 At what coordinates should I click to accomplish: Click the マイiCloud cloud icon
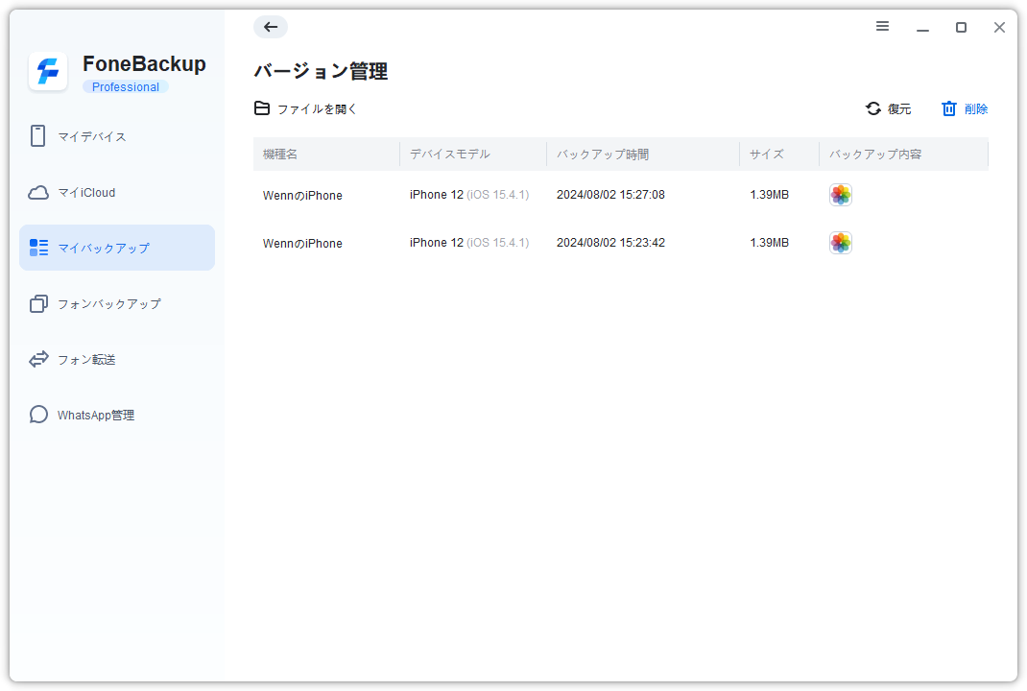coord(38,193)
